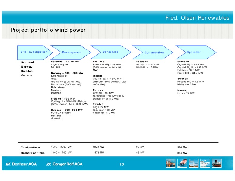Select 'Ganger Rolf ASA' footer text

pyautogui.click(x=68, y=164)
